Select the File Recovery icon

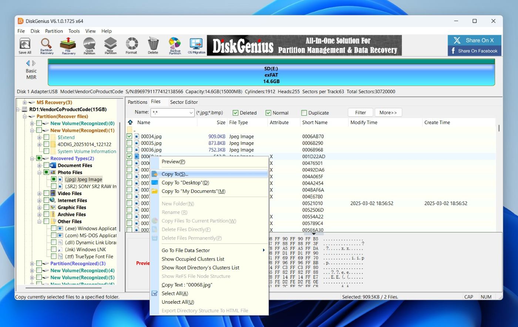[68, 45]
